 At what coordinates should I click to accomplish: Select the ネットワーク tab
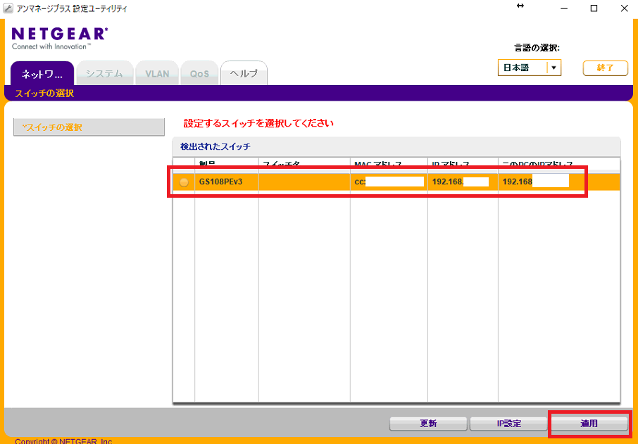[x=42, y=72]
